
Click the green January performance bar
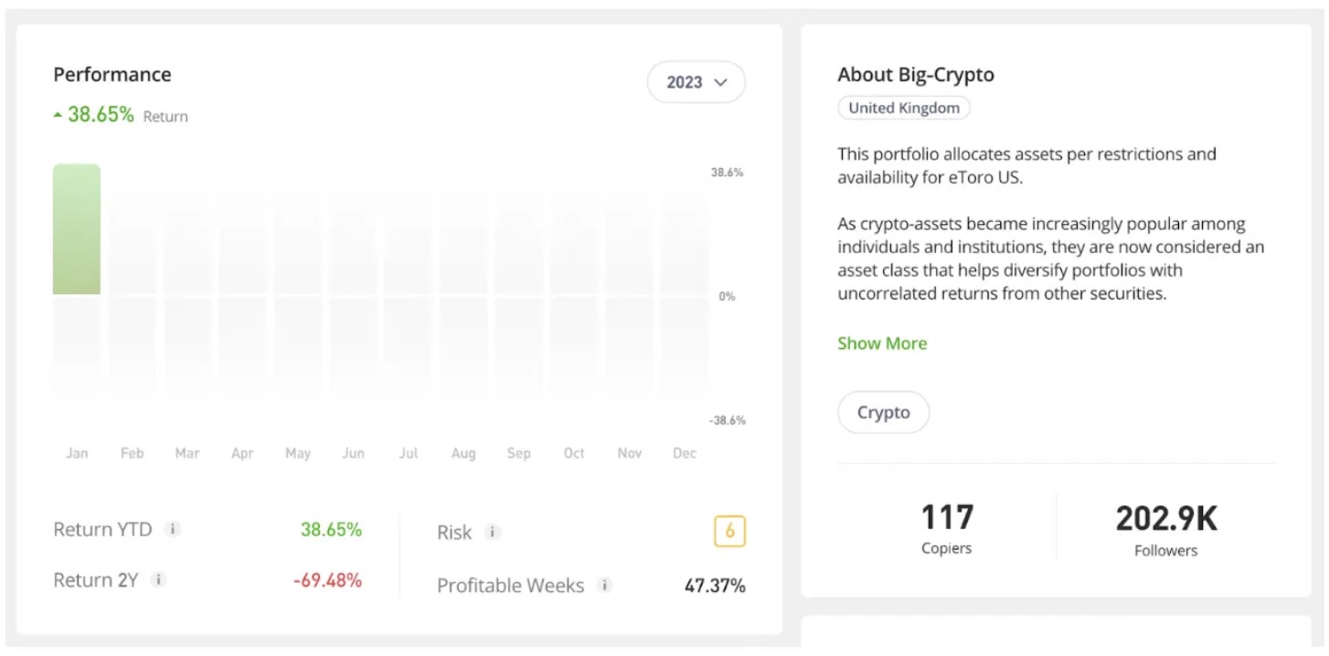pyautogui.click(x=77, y=229)
